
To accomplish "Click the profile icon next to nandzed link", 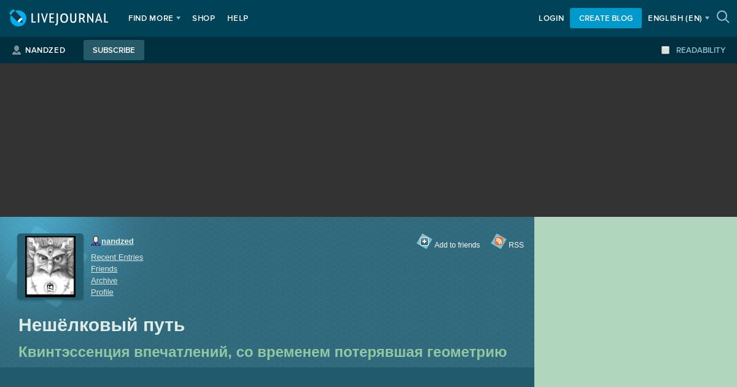I will 96,241.
